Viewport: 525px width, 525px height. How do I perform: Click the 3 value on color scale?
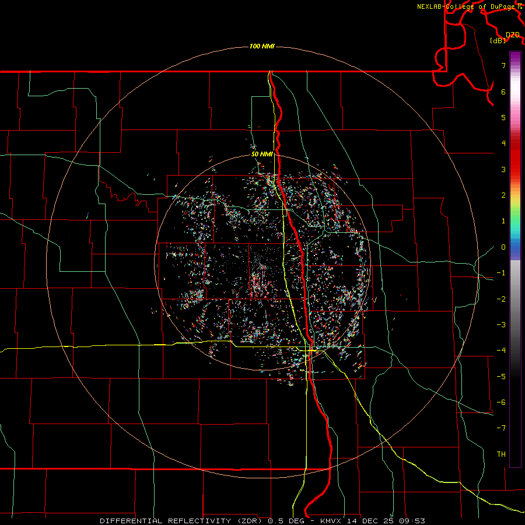click(x=503, y=169)
